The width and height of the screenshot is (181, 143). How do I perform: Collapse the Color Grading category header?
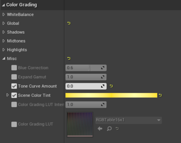4,5
